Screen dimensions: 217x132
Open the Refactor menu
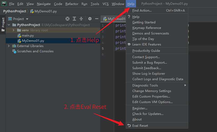72,4
